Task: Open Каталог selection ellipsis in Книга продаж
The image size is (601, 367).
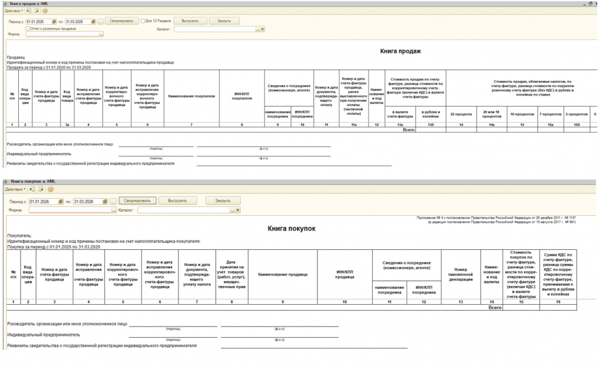Action: click(x=258, y=29)
